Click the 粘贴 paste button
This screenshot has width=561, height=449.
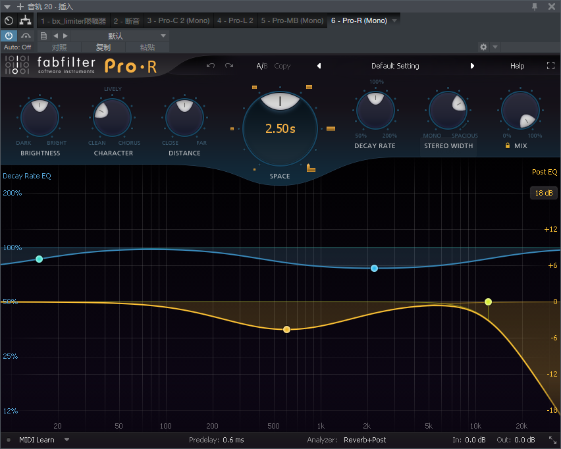coord(147,47)
